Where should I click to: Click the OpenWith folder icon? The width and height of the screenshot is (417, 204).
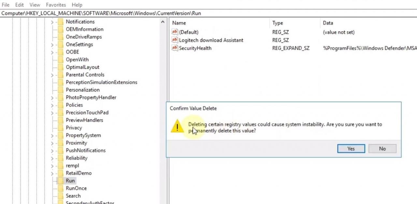tap(61, 59)
